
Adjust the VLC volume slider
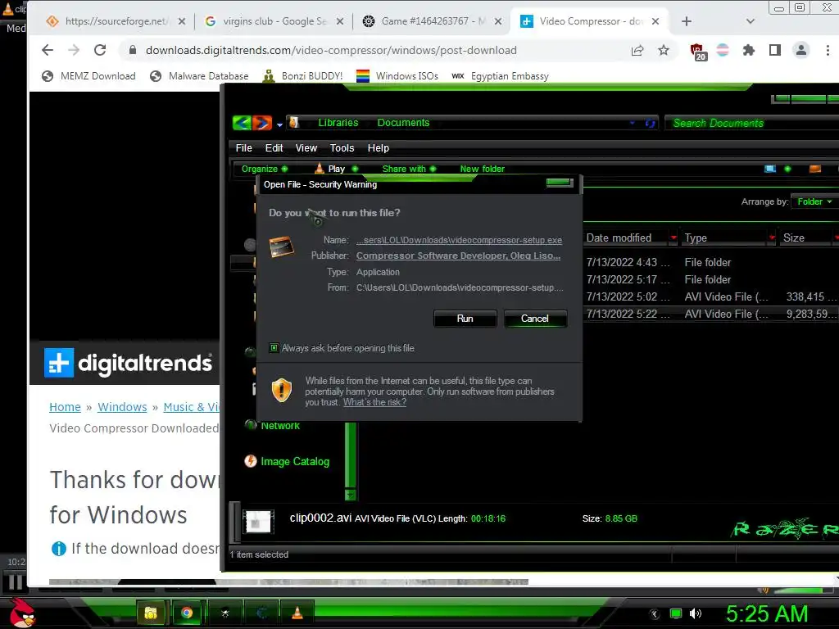(x=803, y=591)
